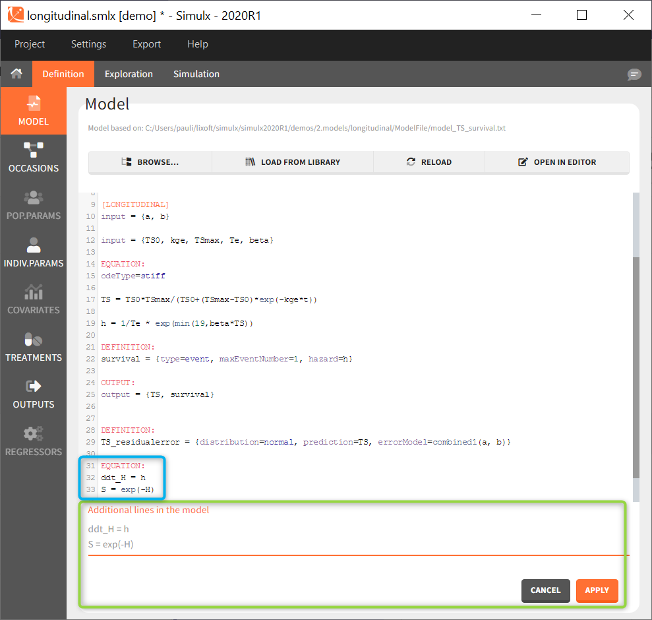Screen dimensions: 652x620
Task: Switch to the Exploration tab
Action: 129,74
